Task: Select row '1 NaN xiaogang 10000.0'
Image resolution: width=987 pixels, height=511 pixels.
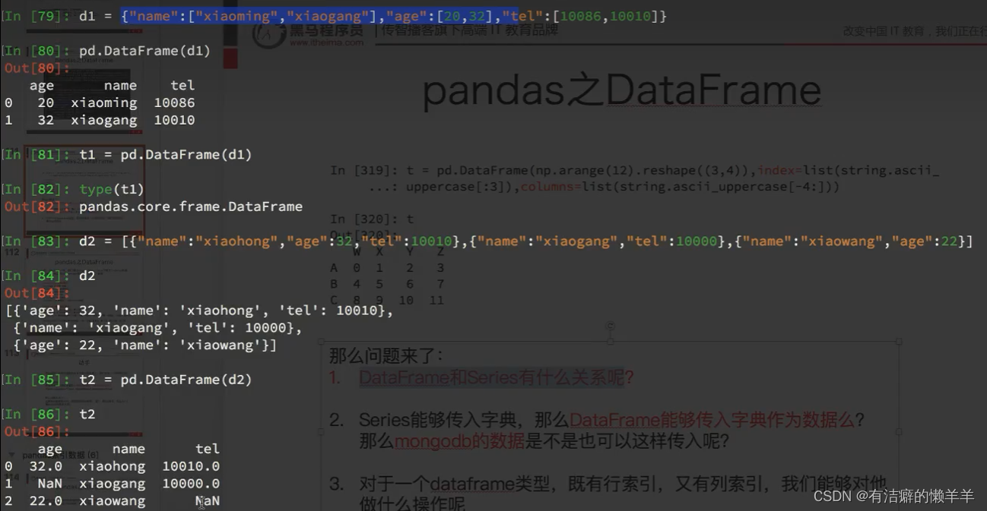Action: [112, 484]
